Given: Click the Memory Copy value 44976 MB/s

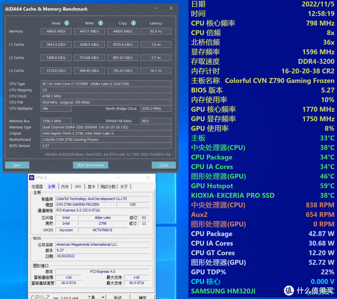Looking at the screenshot, I should tap(123, 31).
